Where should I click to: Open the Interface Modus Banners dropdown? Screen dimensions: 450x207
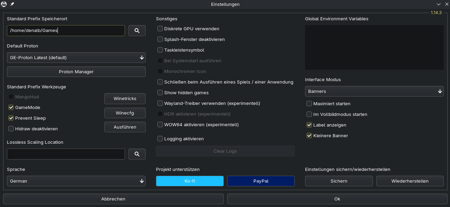[374, 91]
